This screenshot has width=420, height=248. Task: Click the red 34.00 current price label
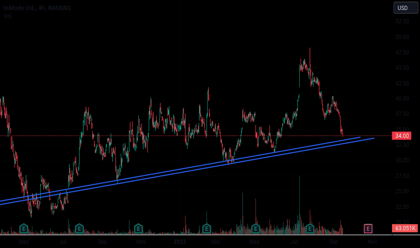(402, 136)
